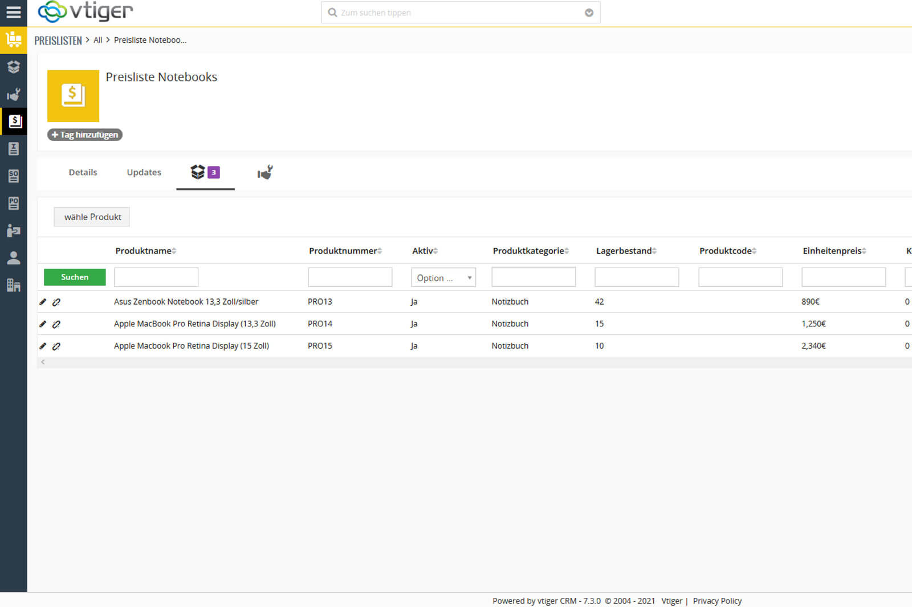Click the green Suchen button
Screen dimensions: 912x607
(x=75, y=277)
